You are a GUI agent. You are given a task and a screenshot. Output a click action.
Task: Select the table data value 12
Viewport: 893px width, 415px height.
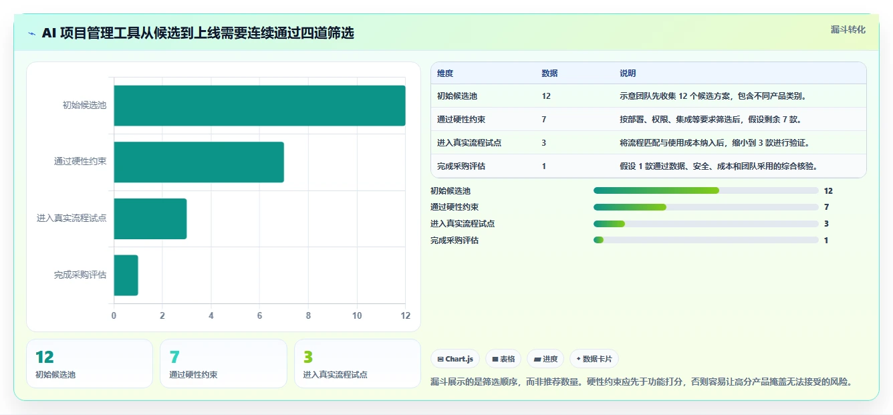click(546, 96)
